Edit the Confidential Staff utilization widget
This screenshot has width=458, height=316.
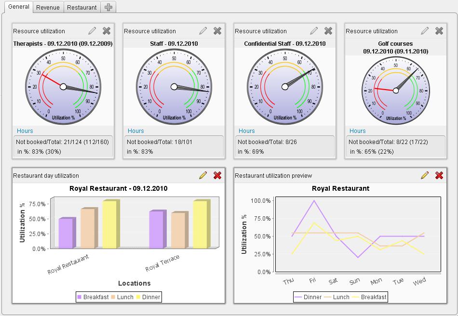314,31
